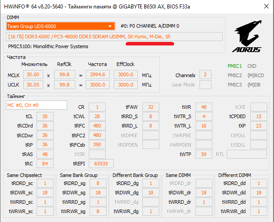The image size is (274, 222).
Task: Select the tRDWR_dd value 18
Action: point(259,193)
